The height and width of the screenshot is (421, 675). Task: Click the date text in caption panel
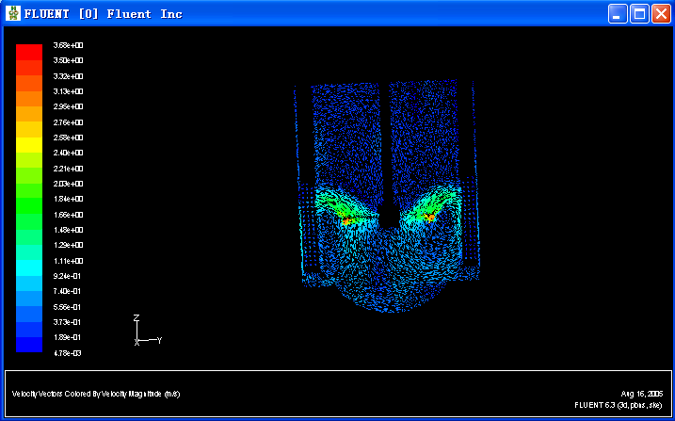click(643, 393)
